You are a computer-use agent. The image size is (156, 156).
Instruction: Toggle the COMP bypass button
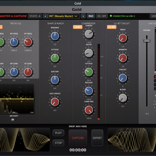click(x=77, y=27)
